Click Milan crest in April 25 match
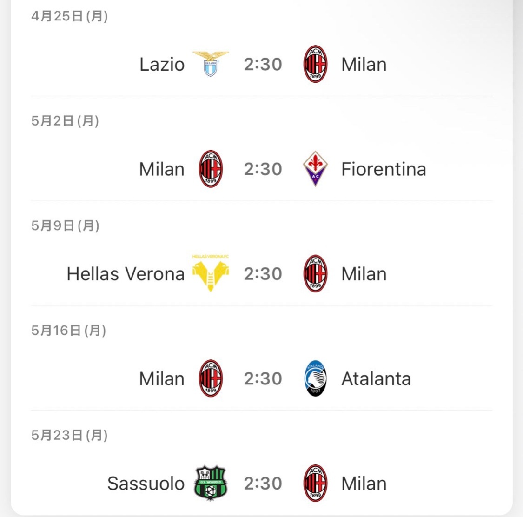The width and height of the screenshot is (523, 517). click(315, 64)
